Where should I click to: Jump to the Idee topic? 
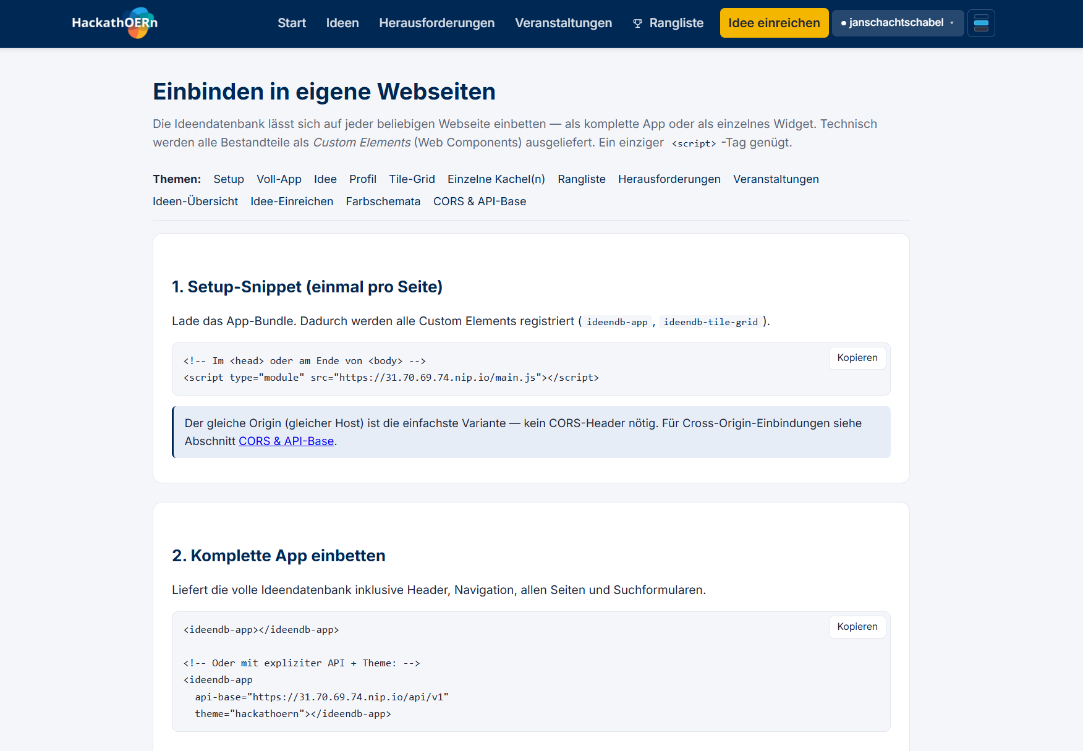point(325,179)
